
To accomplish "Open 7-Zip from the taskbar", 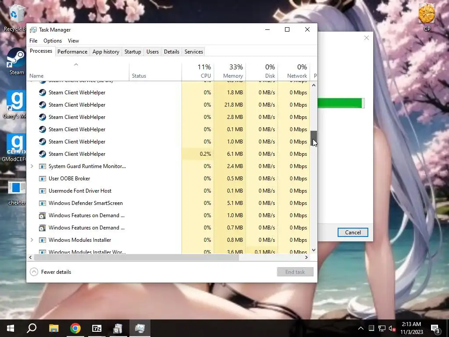I will 97,328.
